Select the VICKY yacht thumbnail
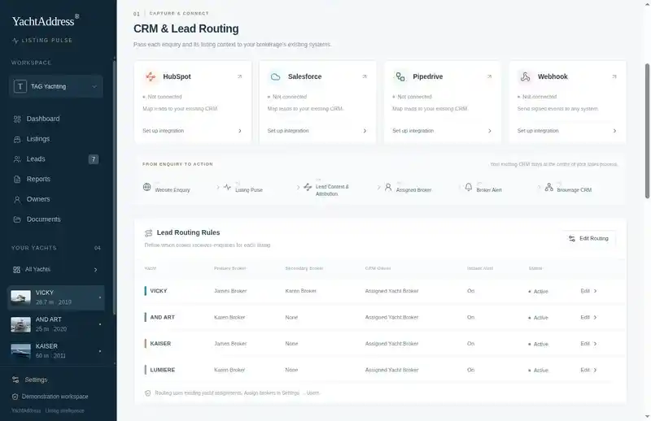Screen dimensions: 651x421 (x=21, y=297)
